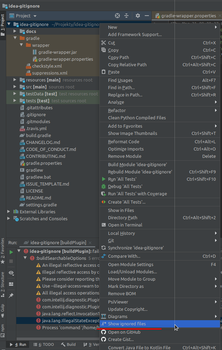Click the scroll-from-source crosshair icon
Viewport: 222px width, 350px height.
(117, 16)
